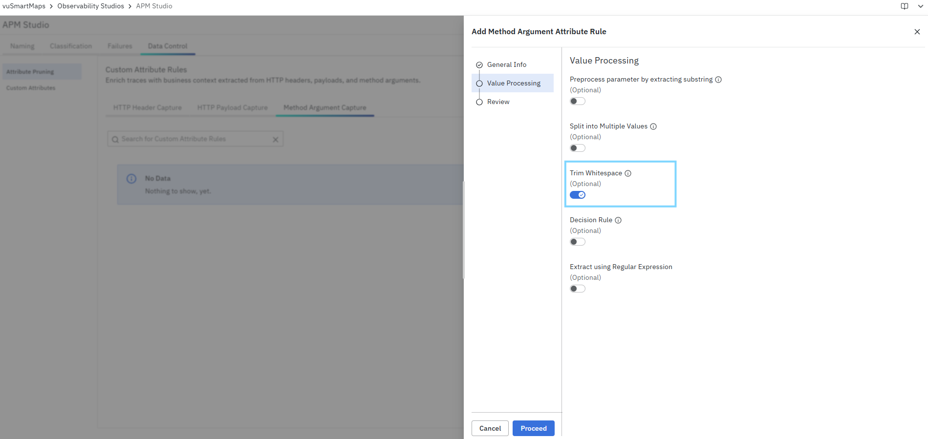Enable Preprocess parameter substring toggle
The width and height of the screenshot is (928, 439).
coord(578,101)
